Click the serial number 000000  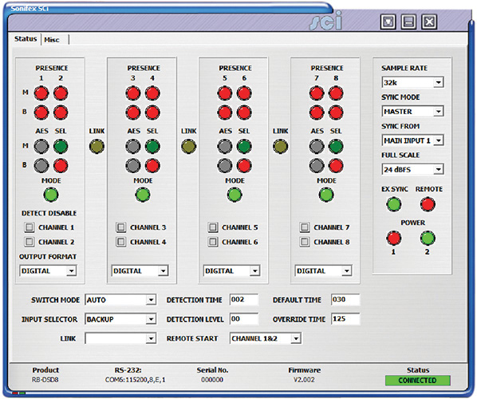(212, 380)
